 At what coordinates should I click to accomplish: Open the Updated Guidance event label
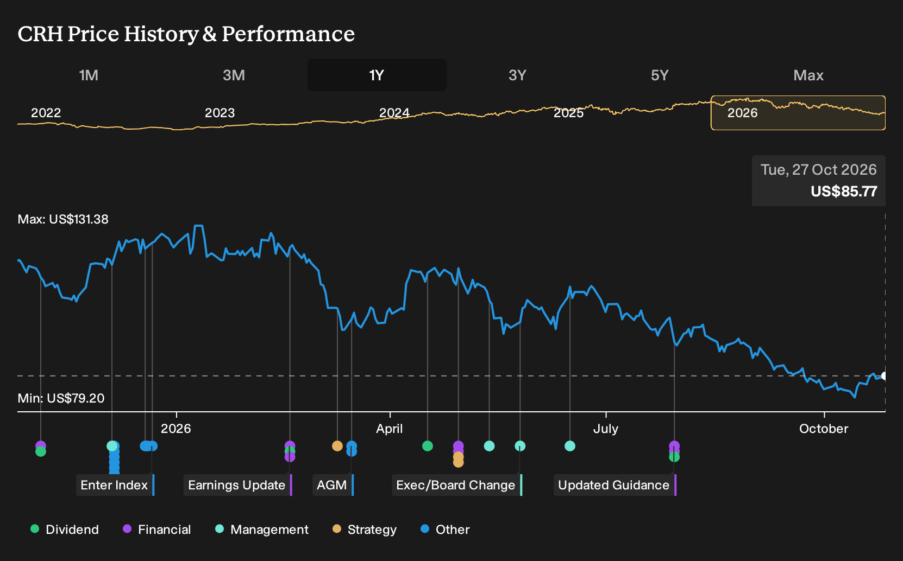(615, 485)
